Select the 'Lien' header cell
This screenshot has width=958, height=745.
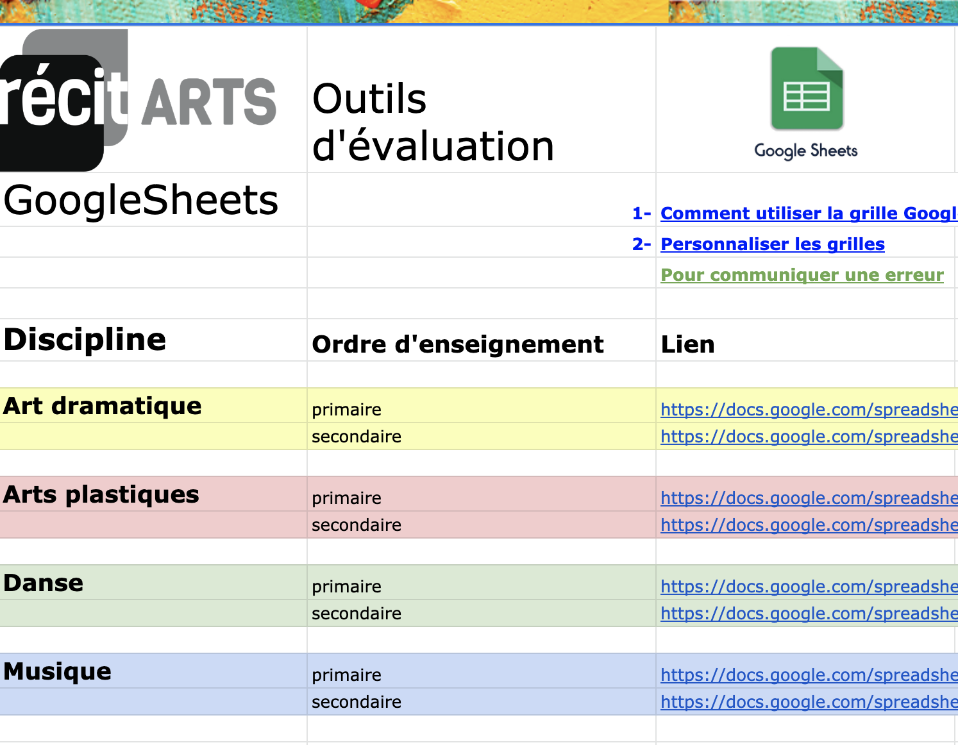pos(807,340)
